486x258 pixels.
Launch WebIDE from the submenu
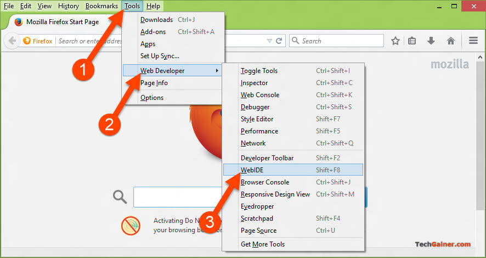[x=293, y=170]
